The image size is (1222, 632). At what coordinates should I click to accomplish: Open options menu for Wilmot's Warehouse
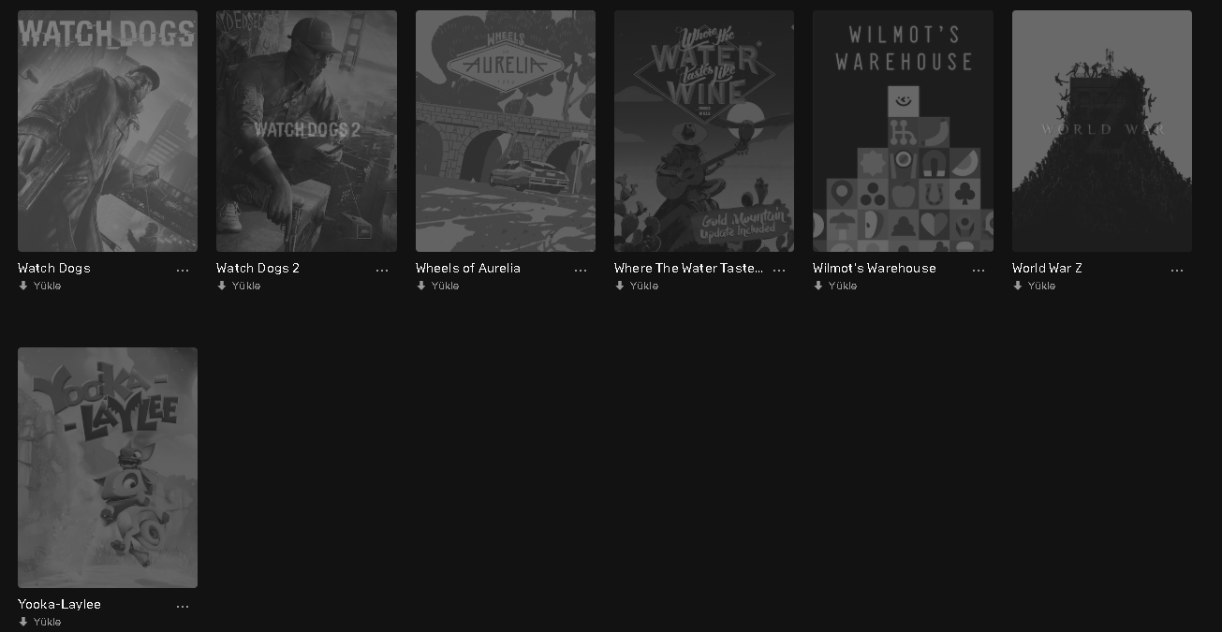(x=979, y=270)
